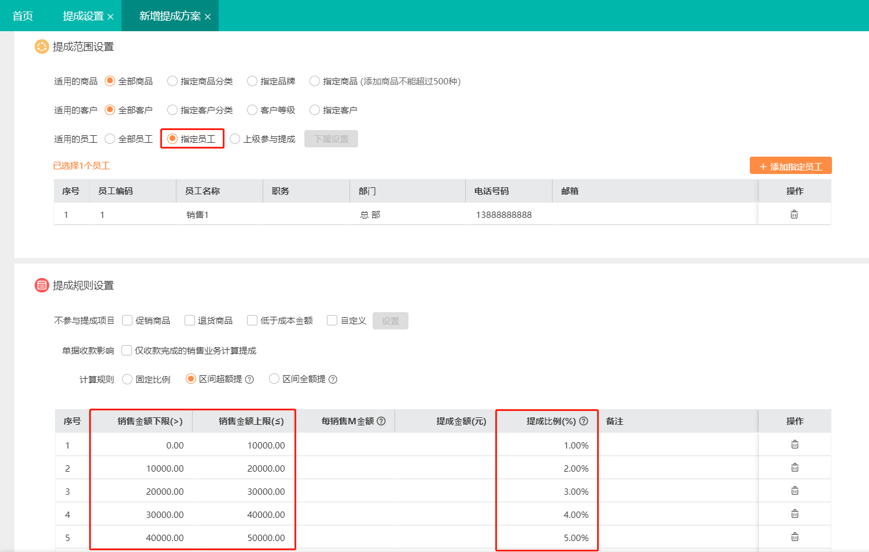Remove rule row 5 with trash icon
The height and width of the screenshot is (552, 869).
pyautogui.click(x=794, y=537)
